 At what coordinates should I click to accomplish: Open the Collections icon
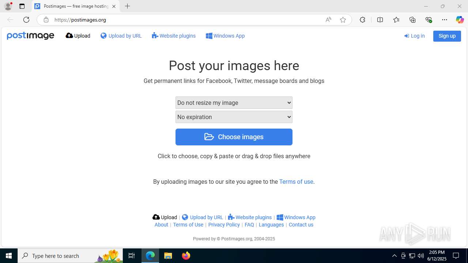[x=412, y=20]
